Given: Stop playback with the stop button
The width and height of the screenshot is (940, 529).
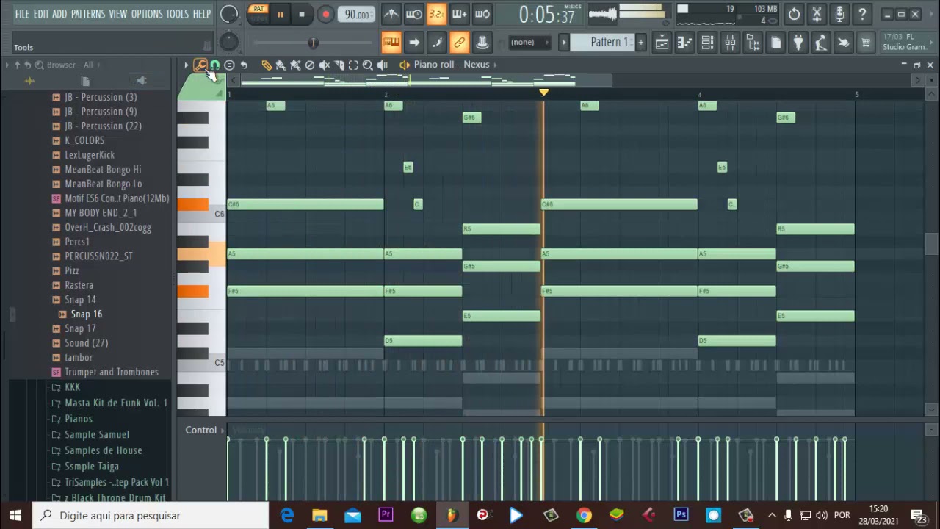Looking at the screenshot, I should coord(302,14).
